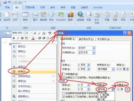Open the 大纲级别 outline level dropdown
This screenshot has height=101, width=134.
[94, 53]
